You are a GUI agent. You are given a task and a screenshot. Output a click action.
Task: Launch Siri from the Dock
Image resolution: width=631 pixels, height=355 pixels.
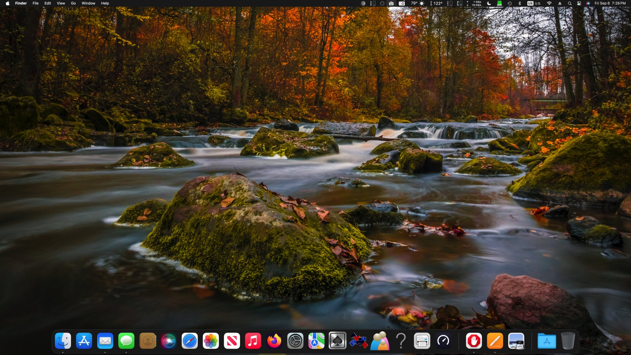[168, 341]
